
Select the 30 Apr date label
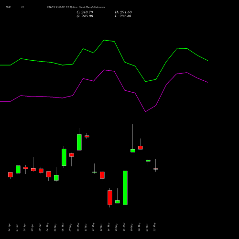[40, 228]
